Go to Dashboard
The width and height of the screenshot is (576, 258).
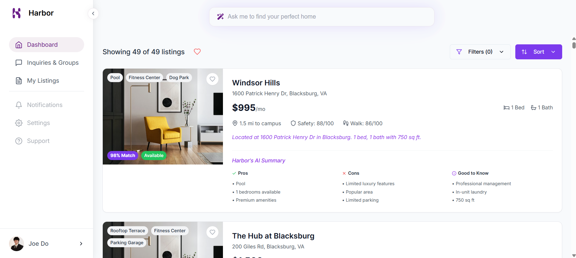[x=47, y=45]
